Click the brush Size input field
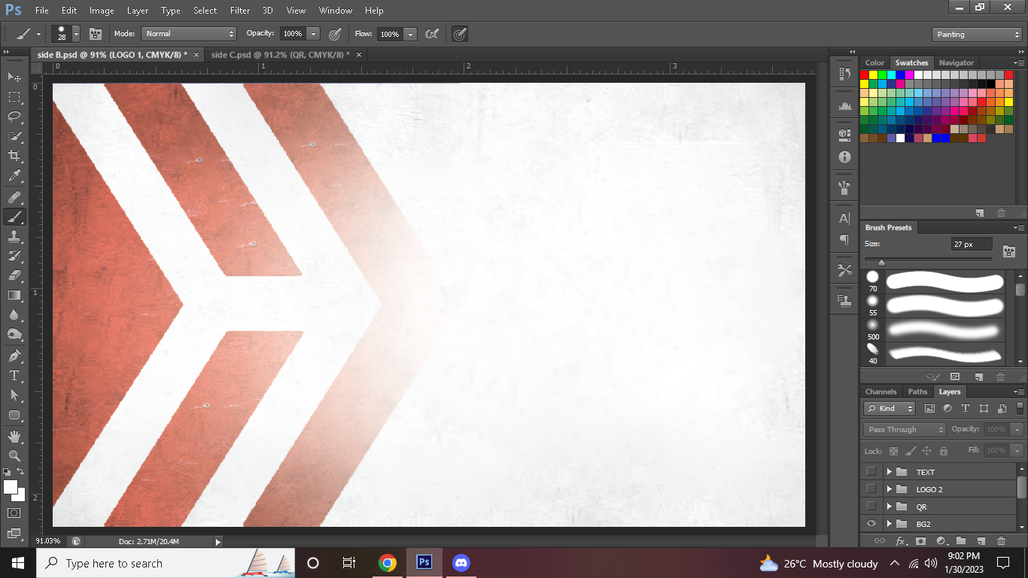 coord(972,245)
